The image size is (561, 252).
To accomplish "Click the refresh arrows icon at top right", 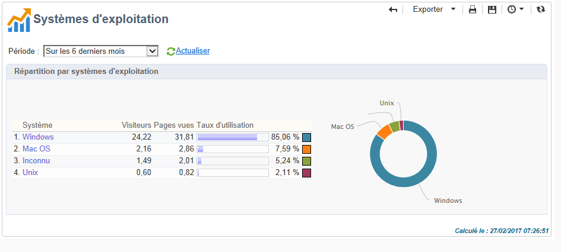I will 541,9.
